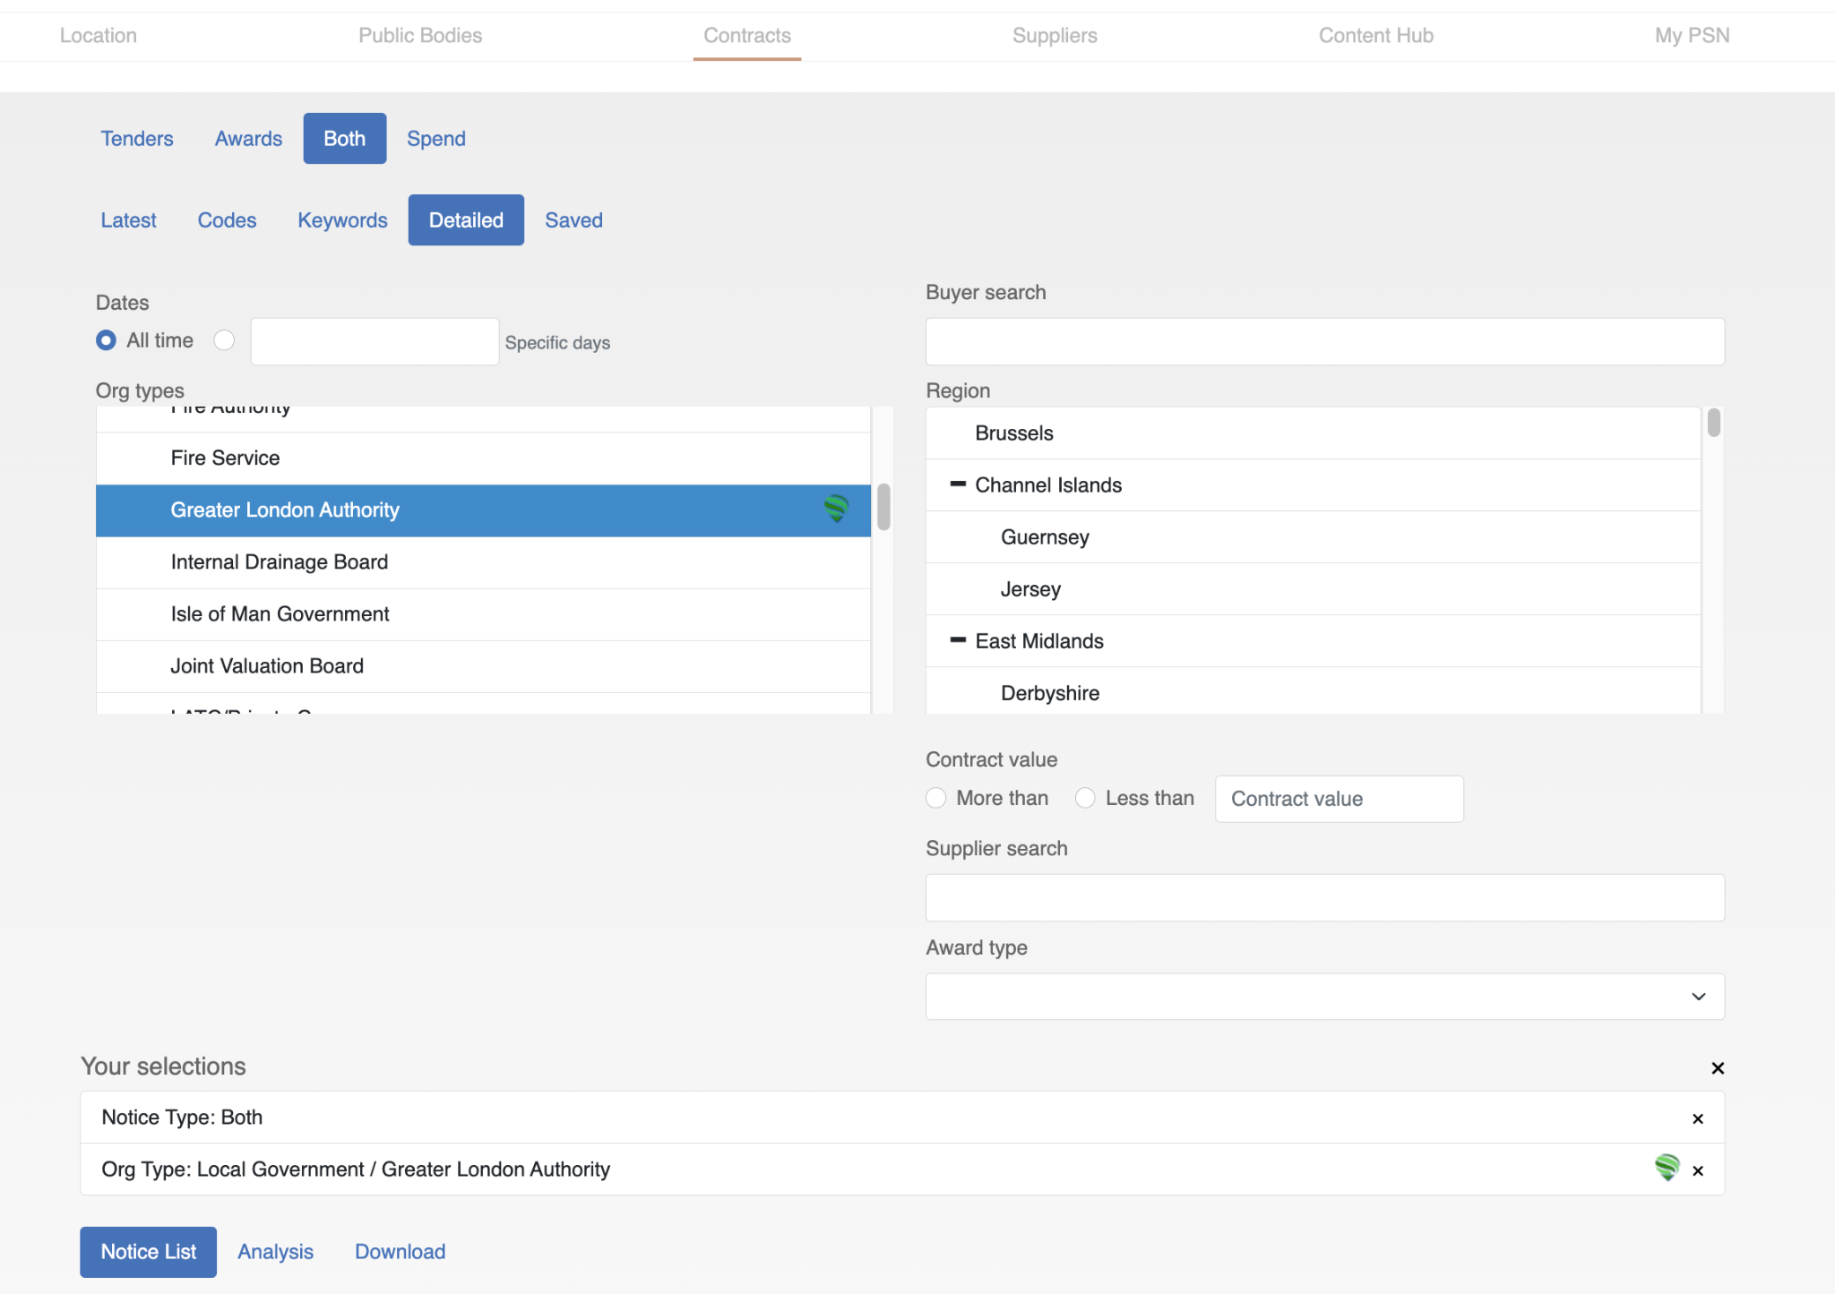
Task: Select the Detailed search tab
Action: pyautogui.click(x=466, y=220)
